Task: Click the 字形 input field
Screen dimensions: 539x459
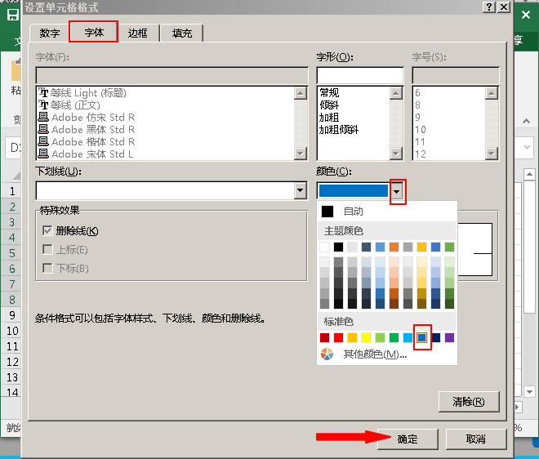Action: [360, 75]
